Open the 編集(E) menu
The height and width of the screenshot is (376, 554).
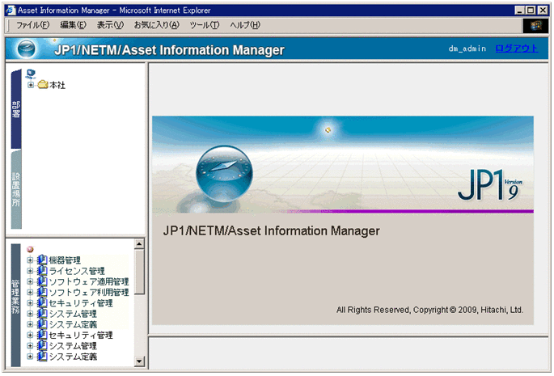pos(73,25)
